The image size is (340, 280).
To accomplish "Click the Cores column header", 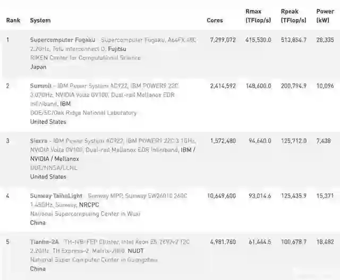I will coord(215,21).
